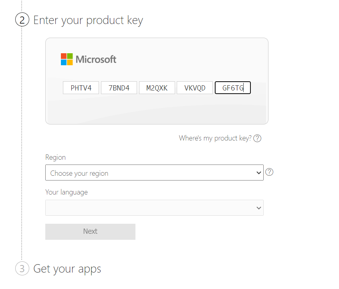Click the help icon beside Where's my product key
The width and height of the screenshot is (339, 289).
258,138
